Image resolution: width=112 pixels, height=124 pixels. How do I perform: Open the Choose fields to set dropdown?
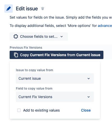coord(39,37)
